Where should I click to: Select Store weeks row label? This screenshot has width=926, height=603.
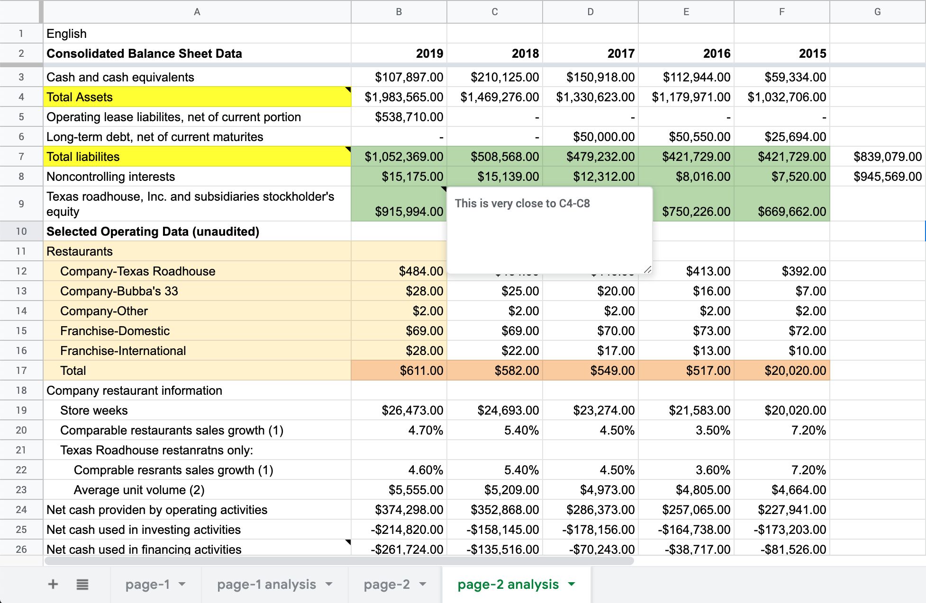(x=197, y=410)
